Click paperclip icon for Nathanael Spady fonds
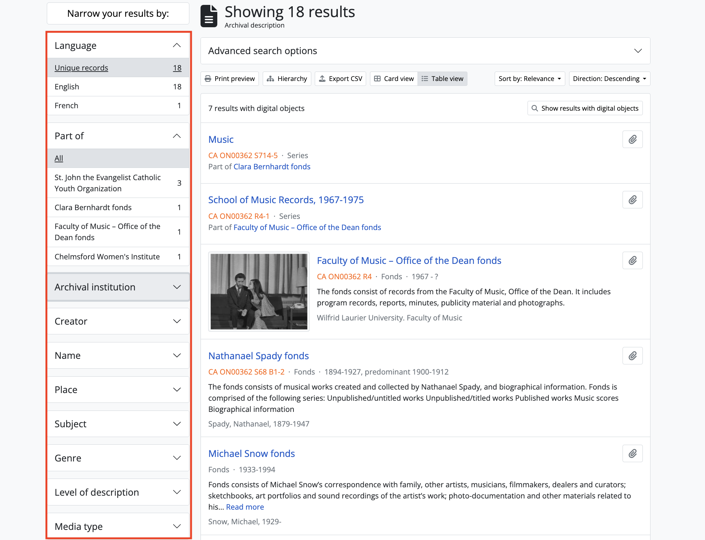The image size is (705, 540). coord(632,356)
